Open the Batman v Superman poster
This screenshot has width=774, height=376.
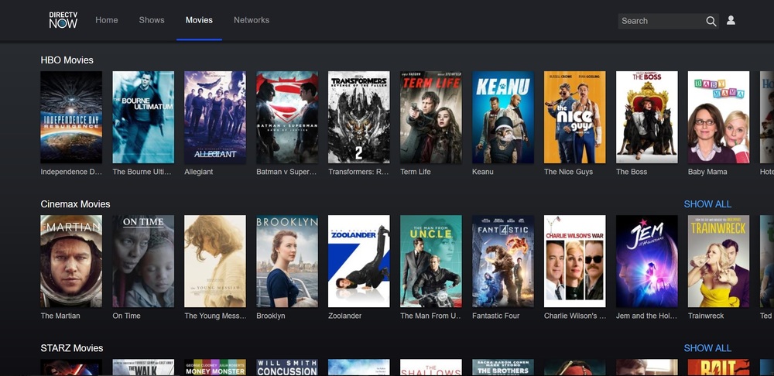(x=287, y=117)
